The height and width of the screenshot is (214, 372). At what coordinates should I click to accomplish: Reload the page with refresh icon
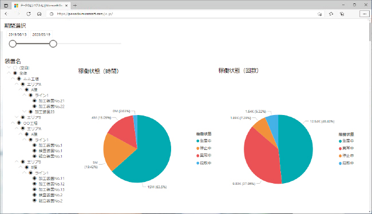(29, 14)
